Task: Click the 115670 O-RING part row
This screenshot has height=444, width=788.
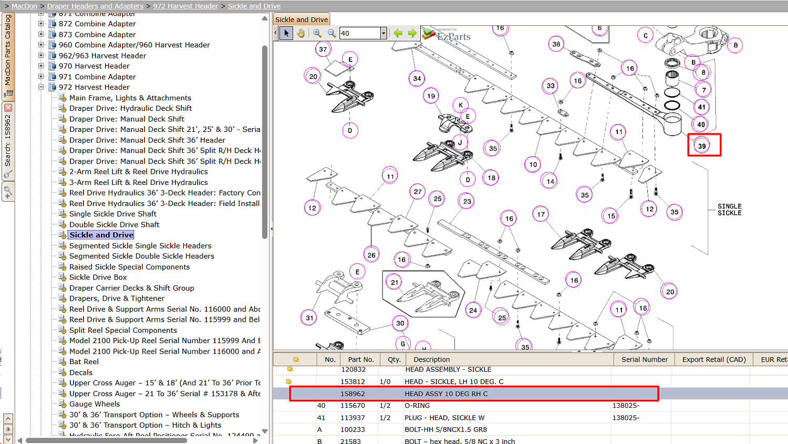Action: [x=531, y=406]
